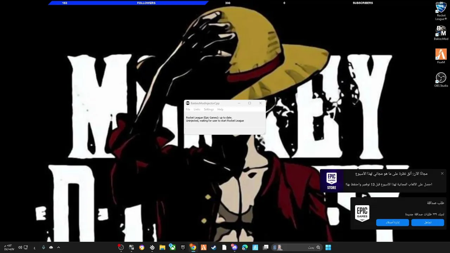Launch the FiveM desktop shortcut
Image resolution: width=450 pixels, height=253 pixels.
(441, 56)
